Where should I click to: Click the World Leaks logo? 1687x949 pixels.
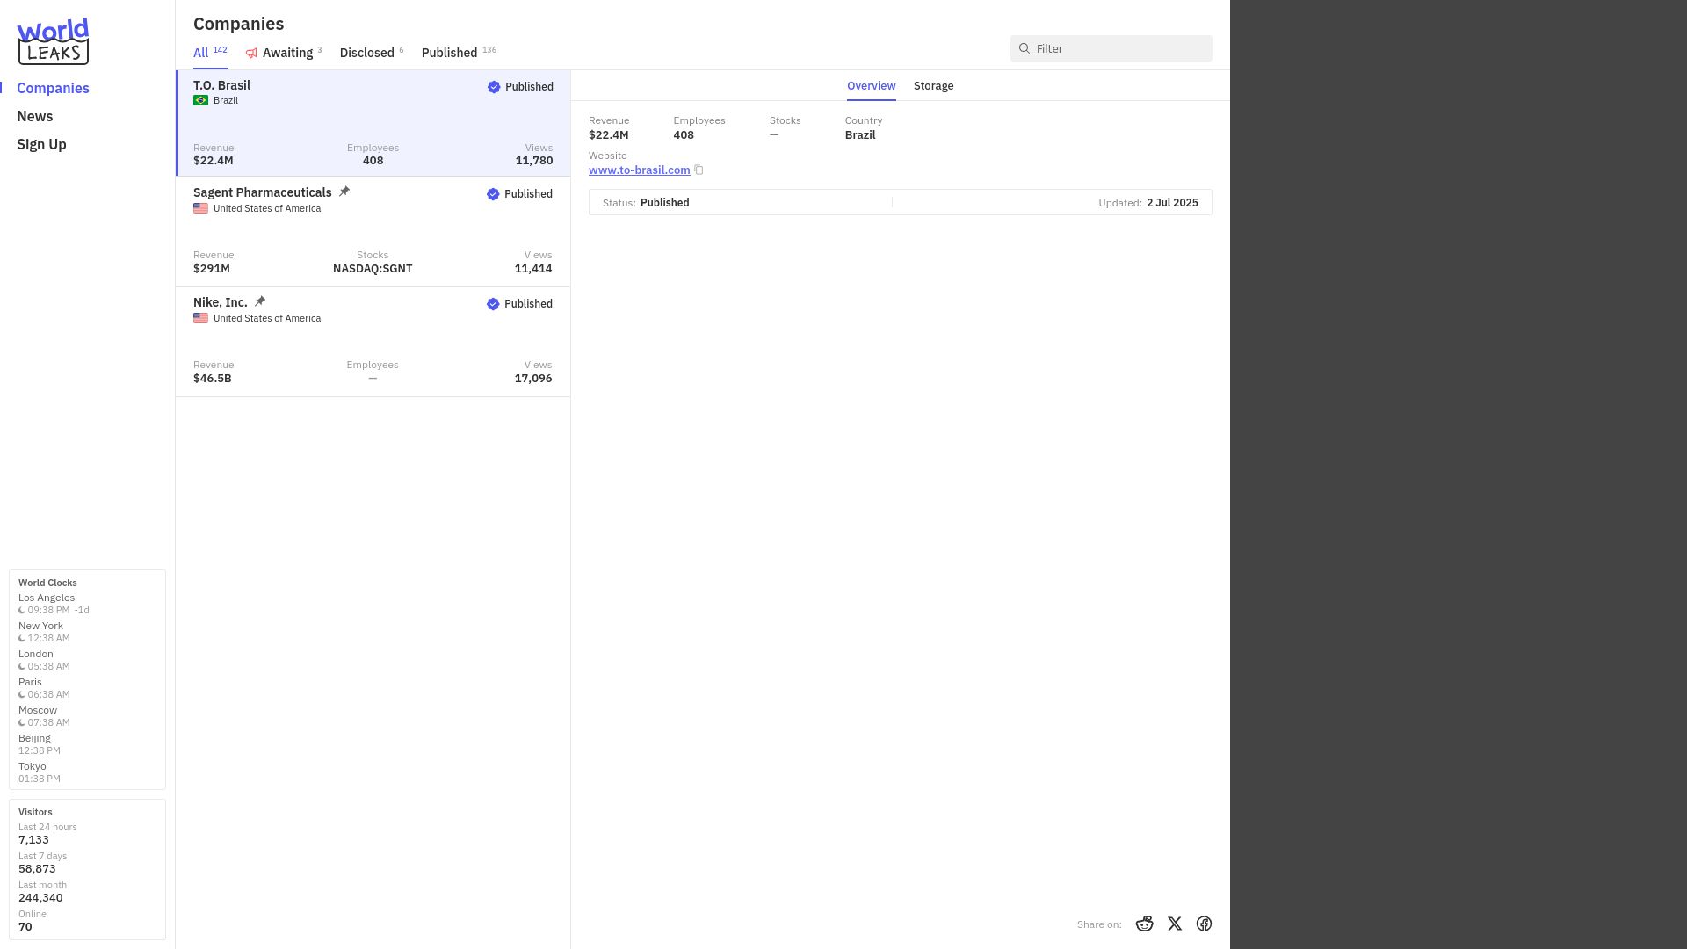click(x=53, y=41)
